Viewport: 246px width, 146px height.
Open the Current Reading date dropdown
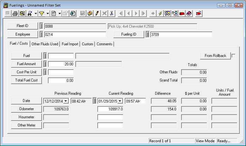(x=120, y=101)
